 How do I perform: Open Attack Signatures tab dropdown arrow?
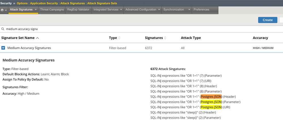[x=36, y=10]
